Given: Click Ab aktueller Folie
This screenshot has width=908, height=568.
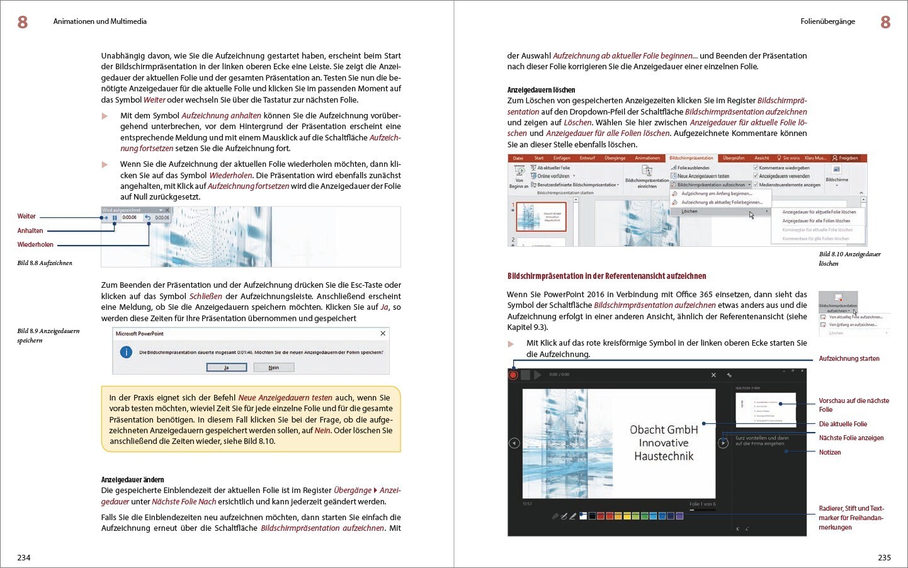Looking at the screenshot, I should (x=550, y=168).
